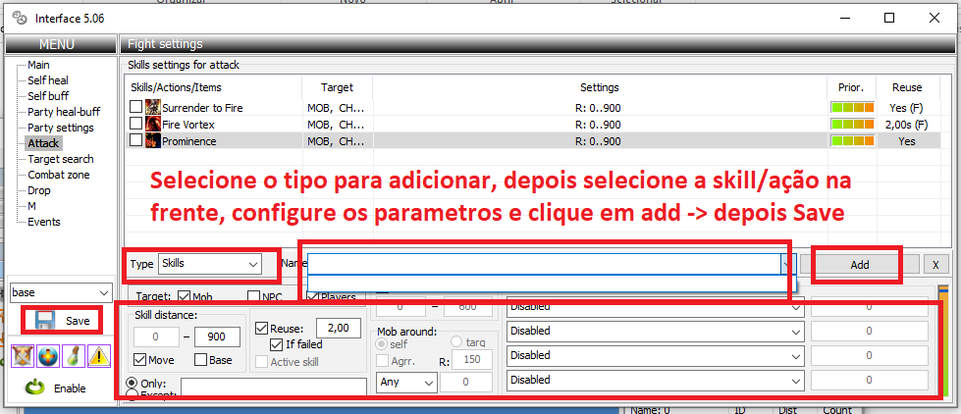Click the Prior. bar for Fire Vortex

850,125
